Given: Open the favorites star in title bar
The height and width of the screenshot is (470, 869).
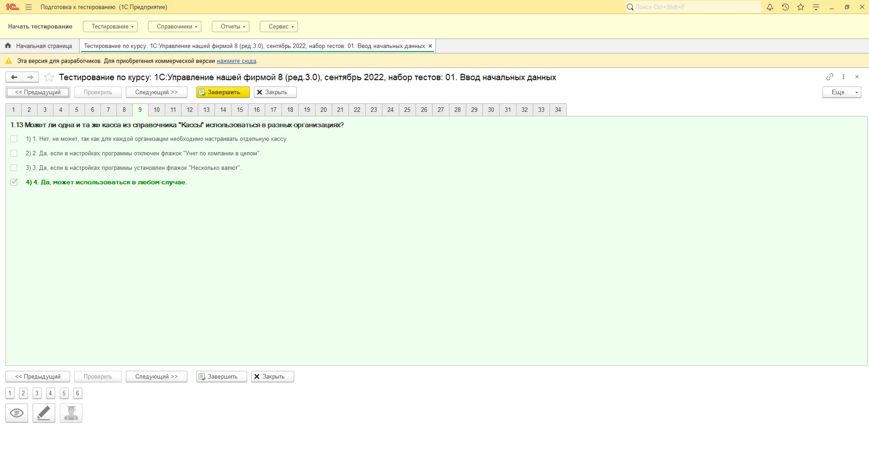Looking at the screenshot, I should [801, 7].
